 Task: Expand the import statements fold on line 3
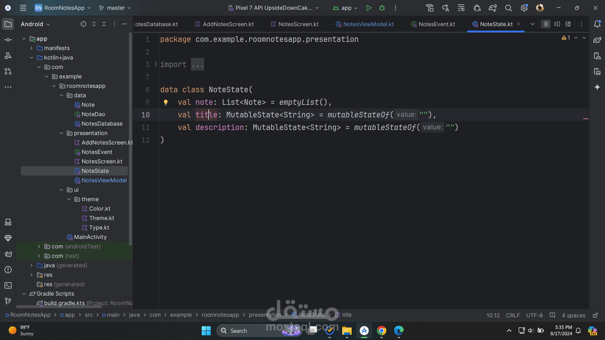156,64
